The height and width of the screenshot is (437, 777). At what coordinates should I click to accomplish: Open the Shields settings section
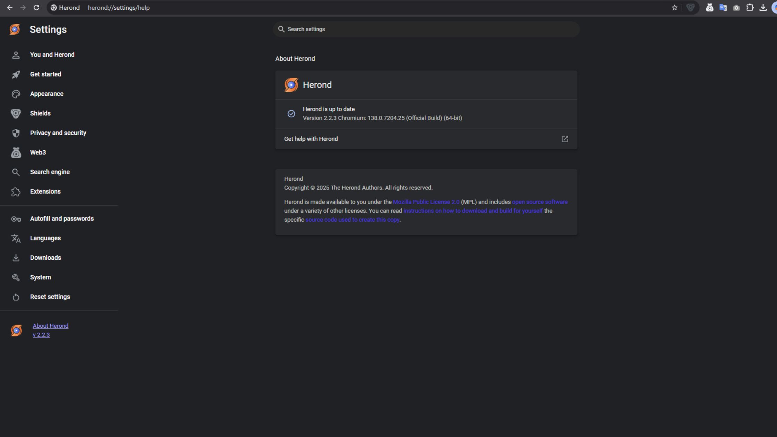click(x=40, y=113)
